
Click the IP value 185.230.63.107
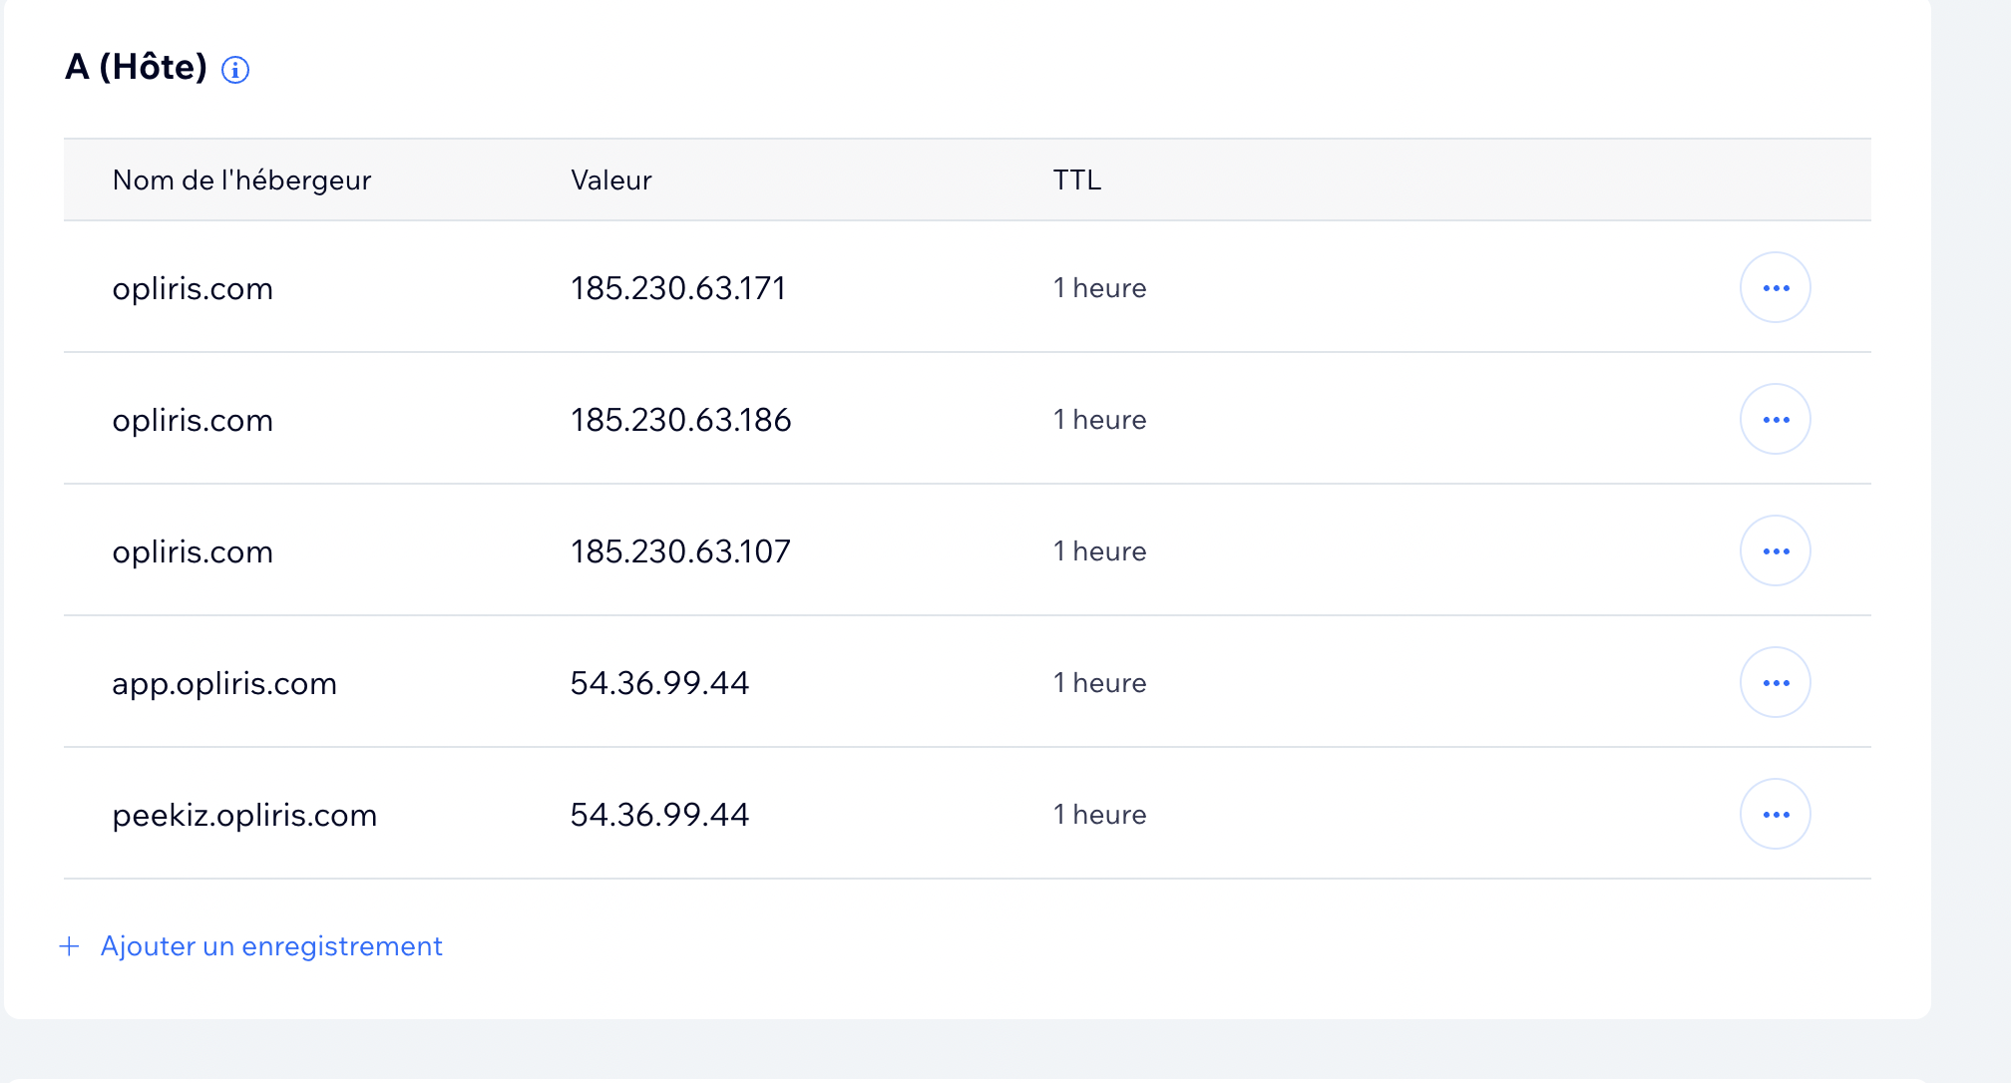tap(680, 552)
